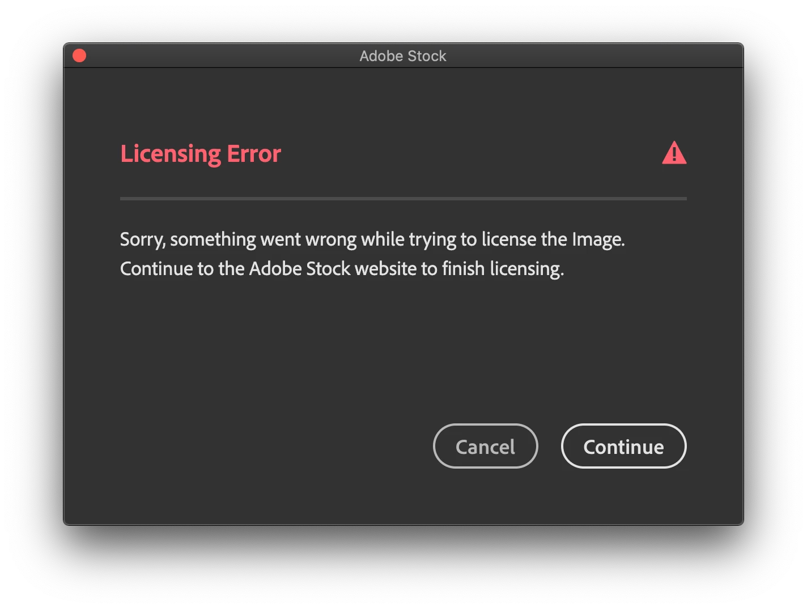Viewport: 807px width, 609px height.
Task: Click the 'Continue to the Adobe Stock website' sentence
Action: (342, 269)
